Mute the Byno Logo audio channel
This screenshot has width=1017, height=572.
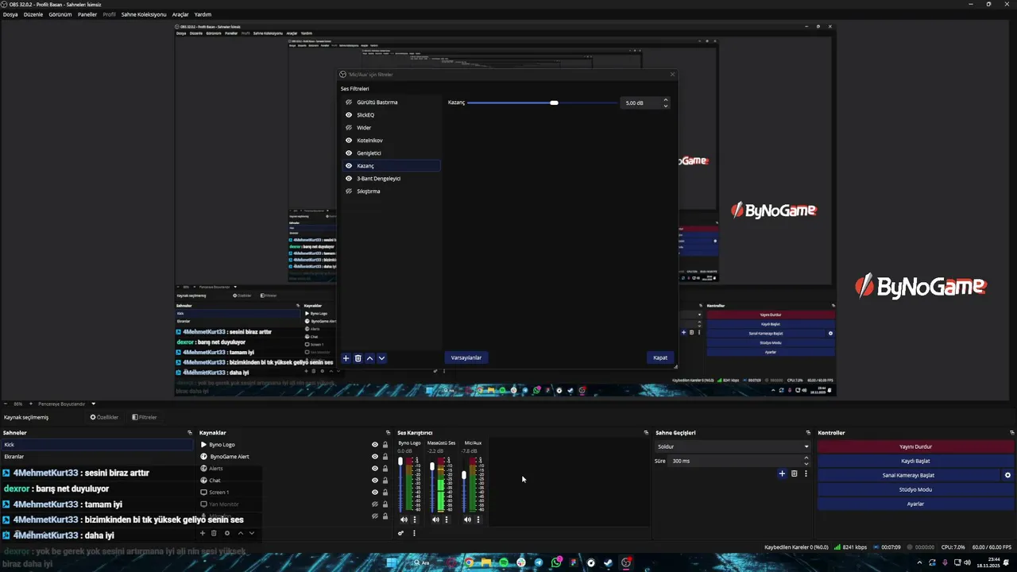point(404,520)
